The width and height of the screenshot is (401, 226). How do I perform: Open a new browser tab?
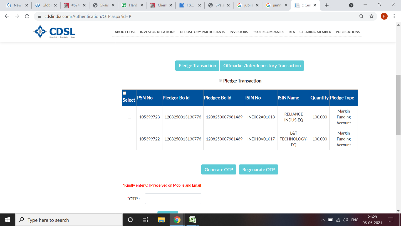pos(327,5)
